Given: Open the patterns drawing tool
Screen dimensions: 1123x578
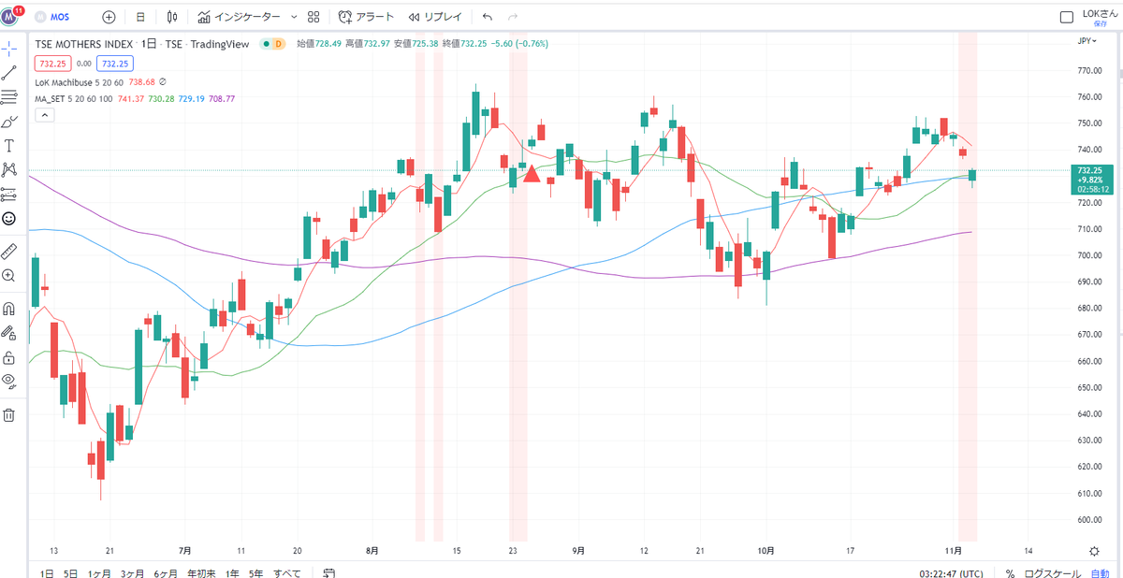Looking at the screenshot, I should (8, 169).
